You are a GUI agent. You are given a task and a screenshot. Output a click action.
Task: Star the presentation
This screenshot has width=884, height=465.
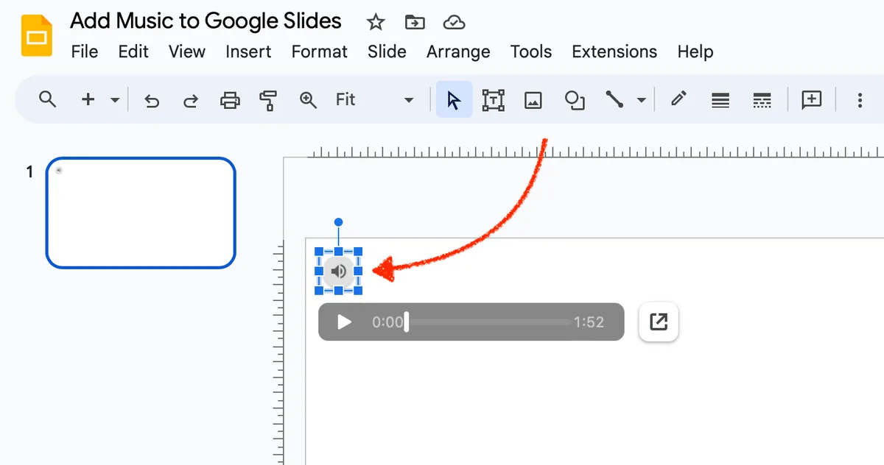[x=376, y=23]
